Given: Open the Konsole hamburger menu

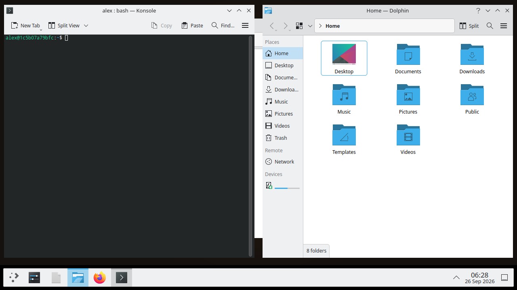Looking at the screenshot, I should tap(245, 25).
